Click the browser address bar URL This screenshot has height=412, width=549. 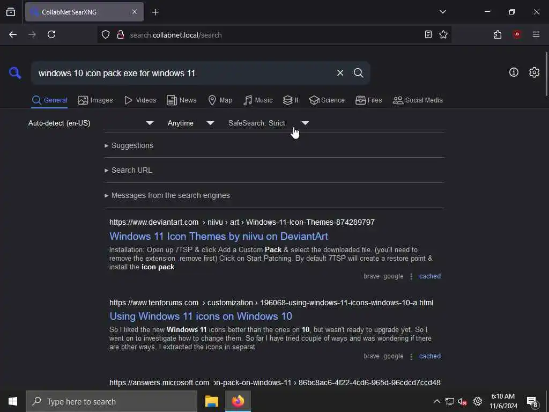tap(175, 35)
